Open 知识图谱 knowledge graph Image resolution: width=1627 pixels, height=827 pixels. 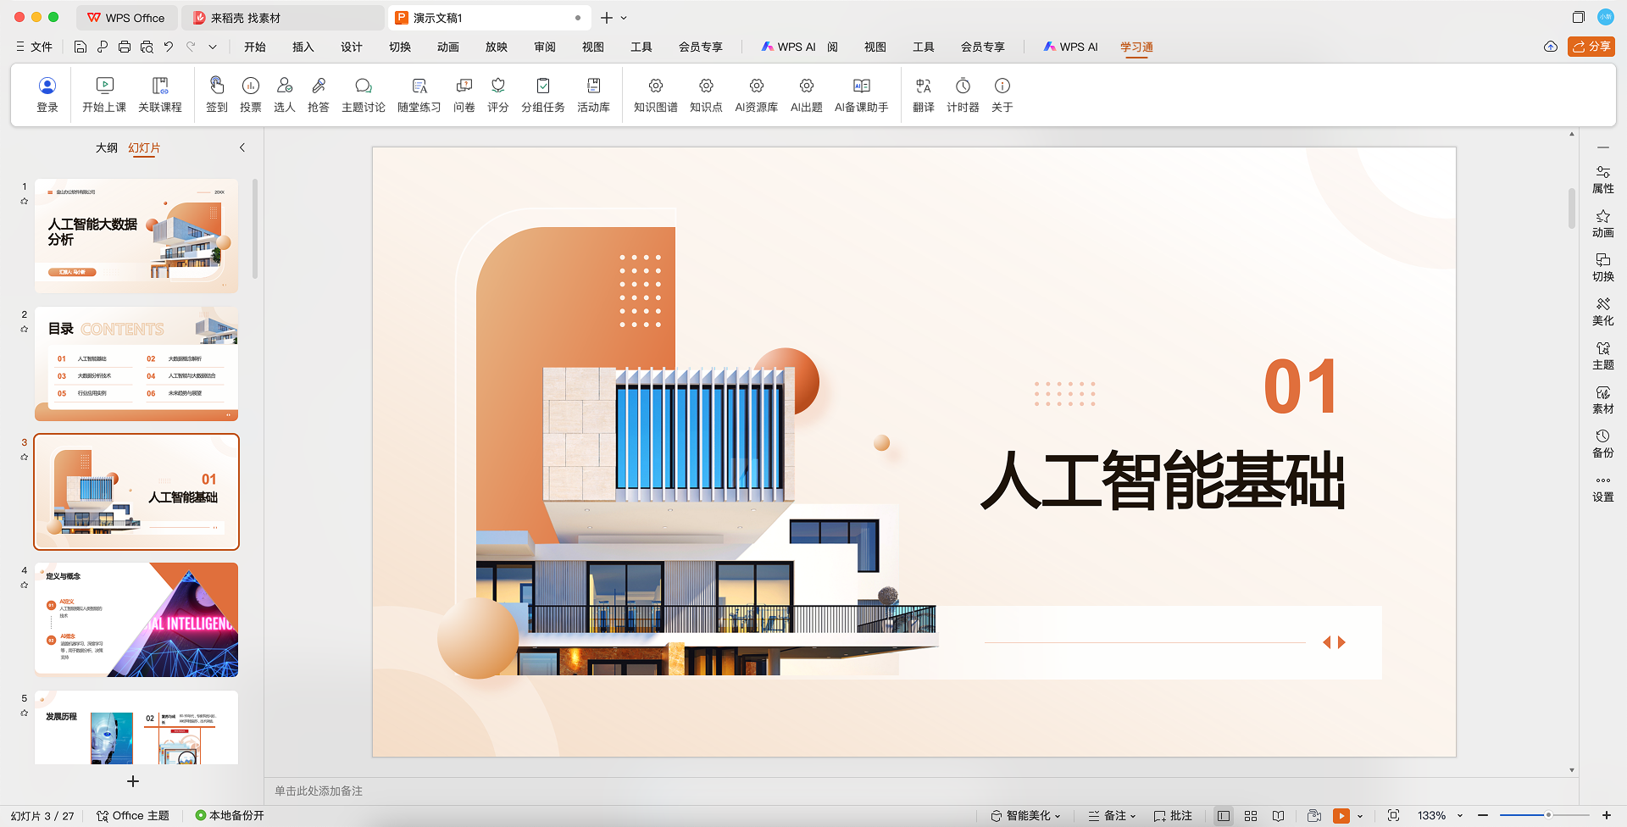click(656, 94)
